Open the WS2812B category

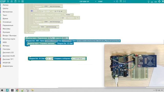point(6,63)
